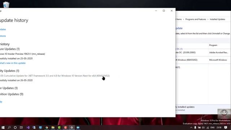
Task: Open volume control in system tray
Action: [204, 127]
